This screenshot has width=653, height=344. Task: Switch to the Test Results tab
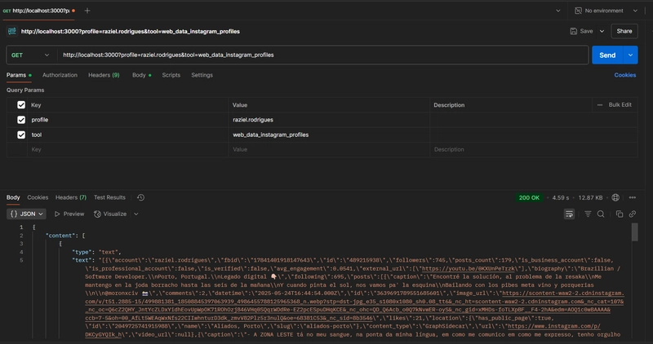(109, 197)
